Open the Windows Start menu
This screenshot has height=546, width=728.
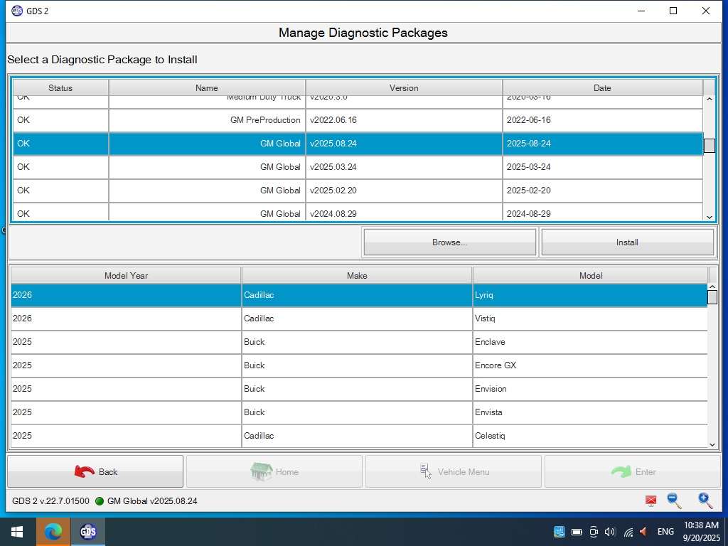17,532
